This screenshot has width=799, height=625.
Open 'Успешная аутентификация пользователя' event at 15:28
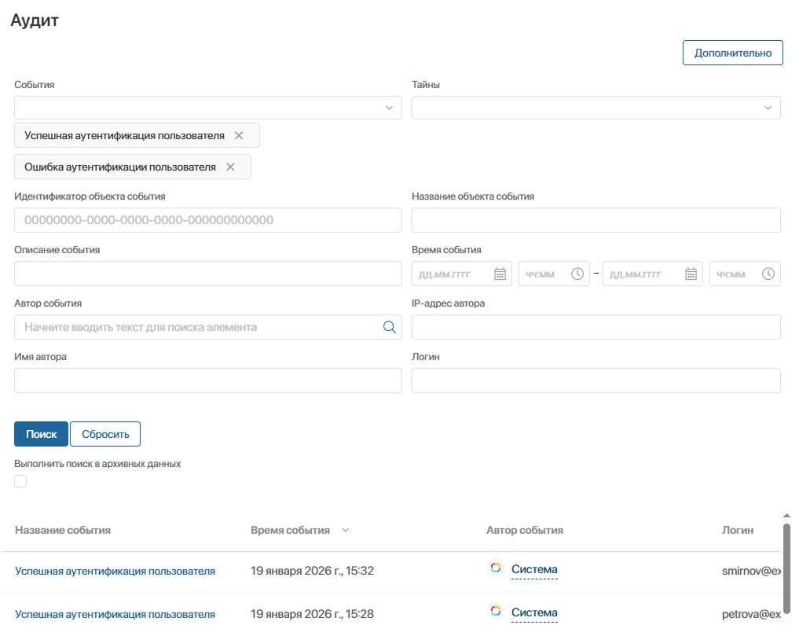click(115, 614)
